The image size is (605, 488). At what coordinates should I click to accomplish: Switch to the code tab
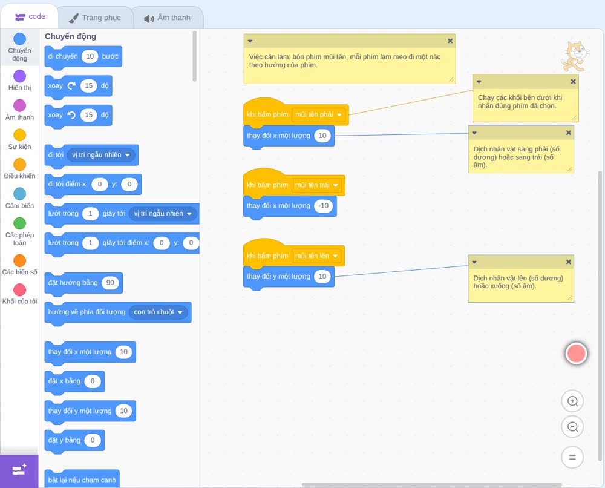[30, 16]
